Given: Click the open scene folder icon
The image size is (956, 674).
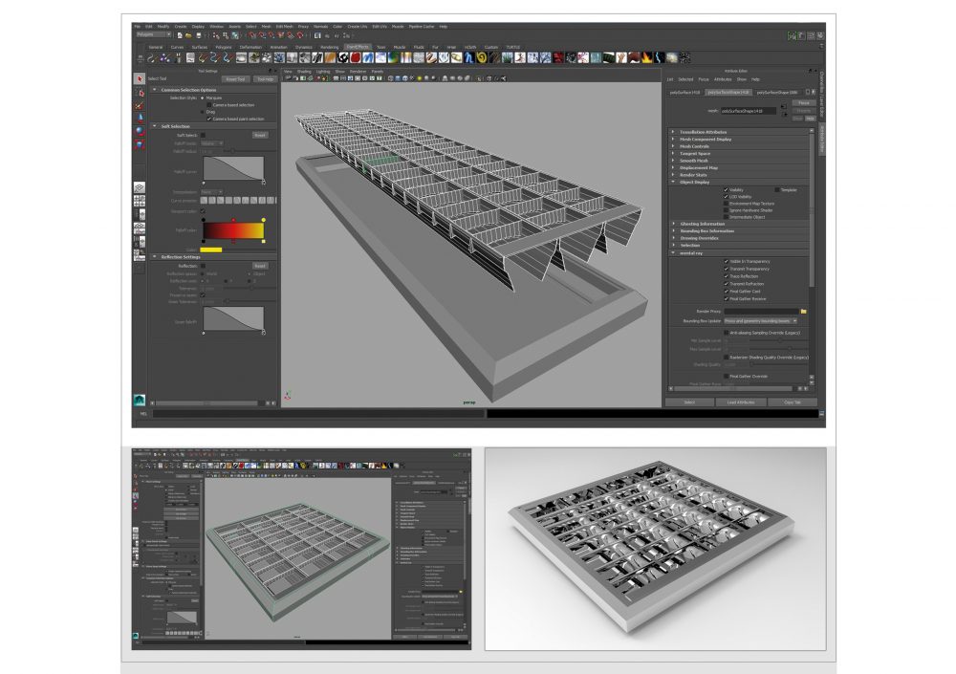Looking at the screenshot, I should 188,35.
